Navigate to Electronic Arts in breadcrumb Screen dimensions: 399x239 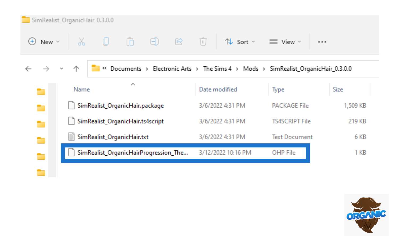pos(172,69)
